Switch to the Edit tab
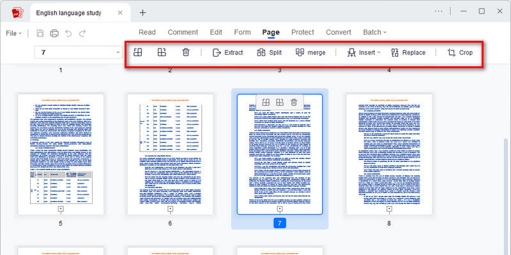The height and width of the screenshot is (255, 511). 216,33
